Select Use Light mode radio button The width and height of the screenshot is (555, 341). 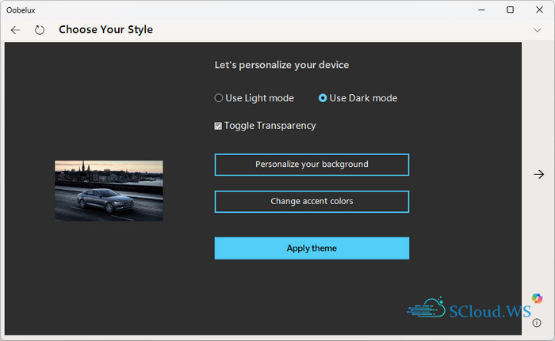(x=219, y=98)
